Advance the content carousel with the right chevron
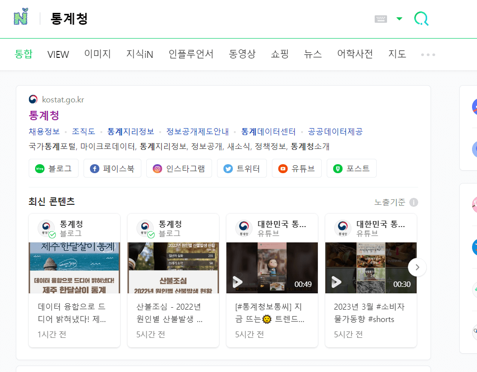 [x=417, y=267]
